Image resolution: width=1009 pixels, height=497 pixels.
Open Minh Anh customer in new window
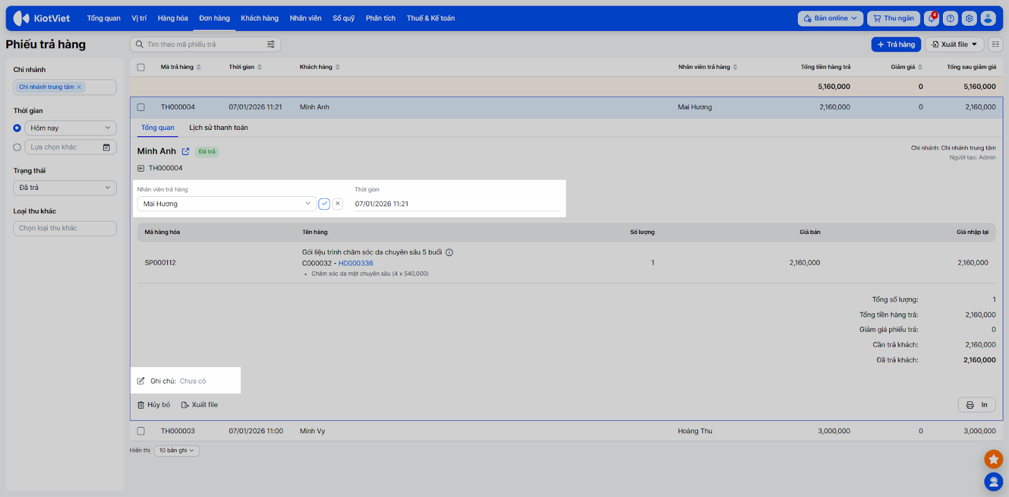[185, 151]
